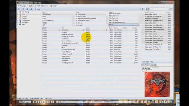The height and width of the screenshot is (106, 189).
Task: Click the elapsed time 0:02 display
Action: point(60,102)
